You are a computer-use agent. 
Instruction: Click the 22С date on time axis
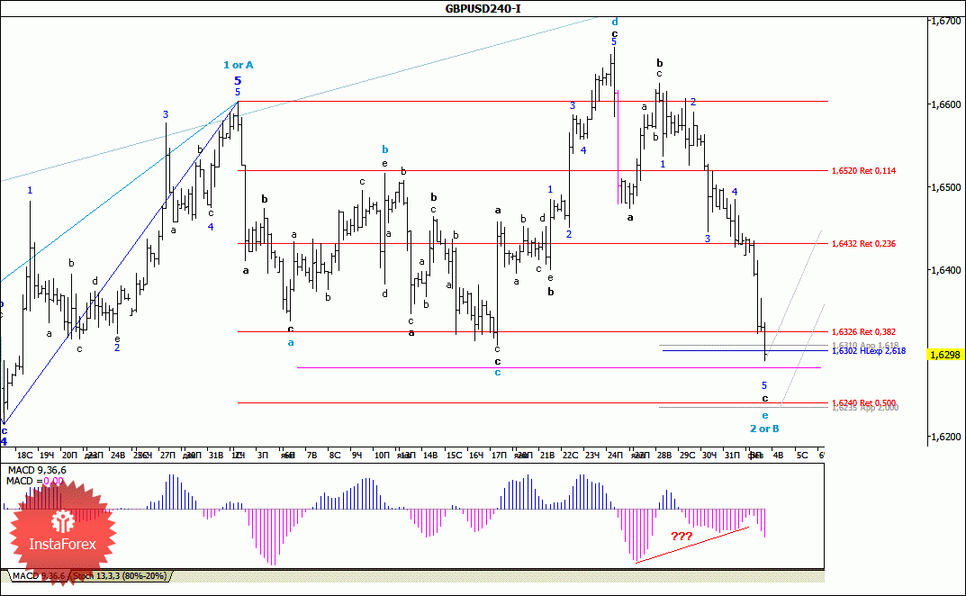(x=570, y=455)
